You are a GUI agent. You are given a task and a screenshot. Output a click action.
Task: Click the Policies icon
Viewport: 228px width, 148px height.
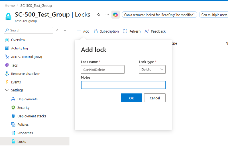coord(13,124)
